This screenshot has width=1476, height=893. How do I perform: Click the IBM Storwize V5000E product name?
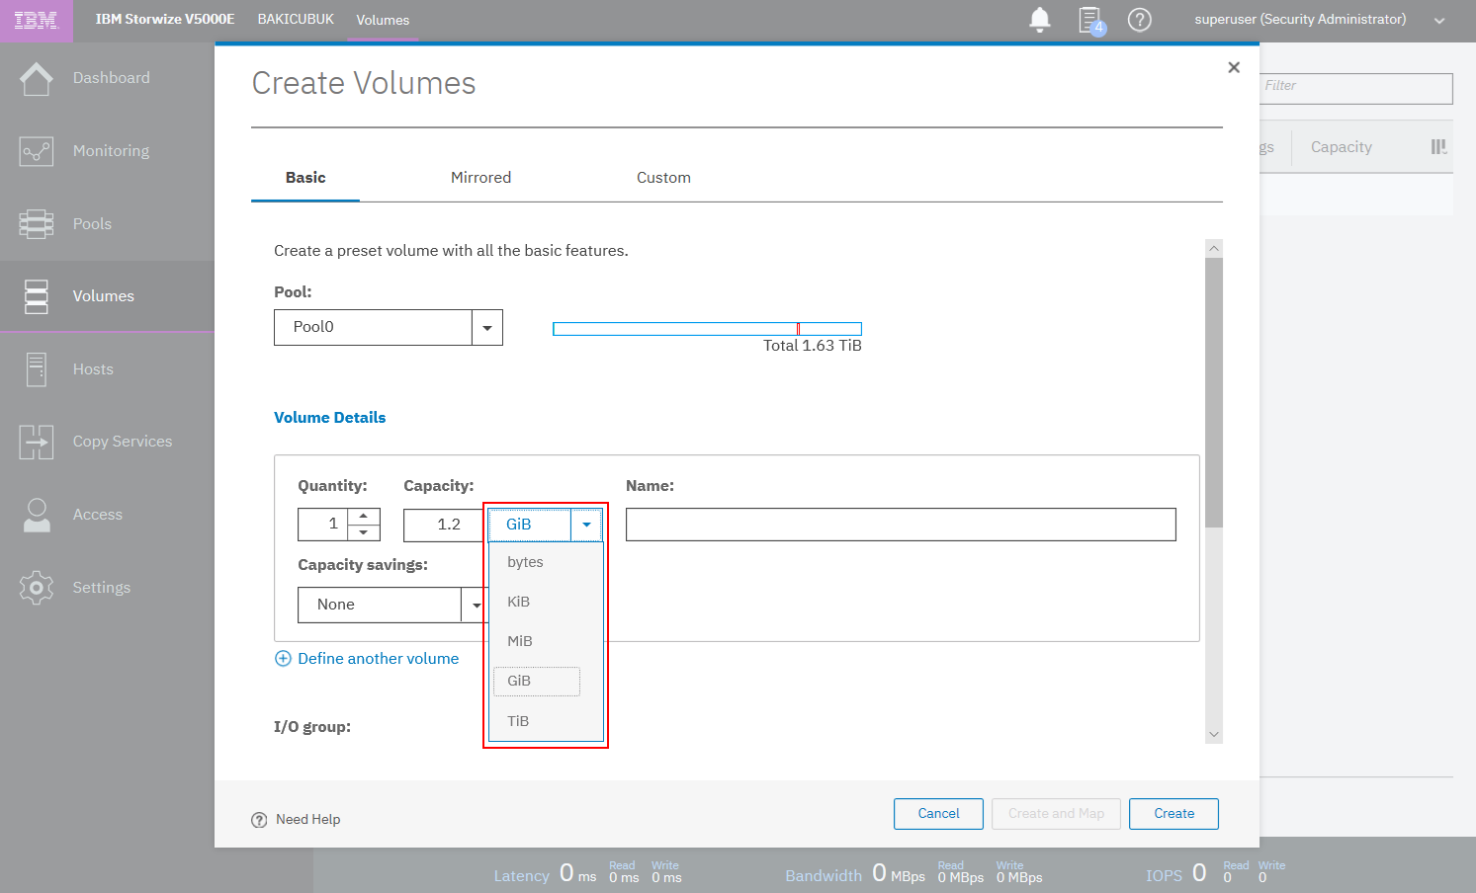(x=165, y=19)
